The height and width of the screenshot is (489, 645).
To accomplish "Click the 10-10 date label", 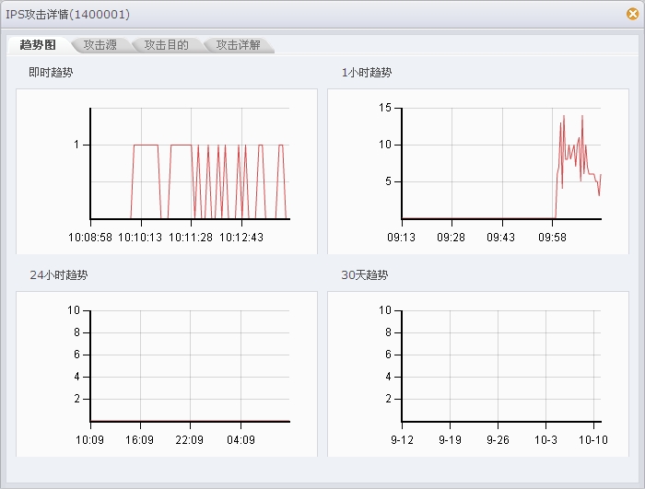I will 593,440.
